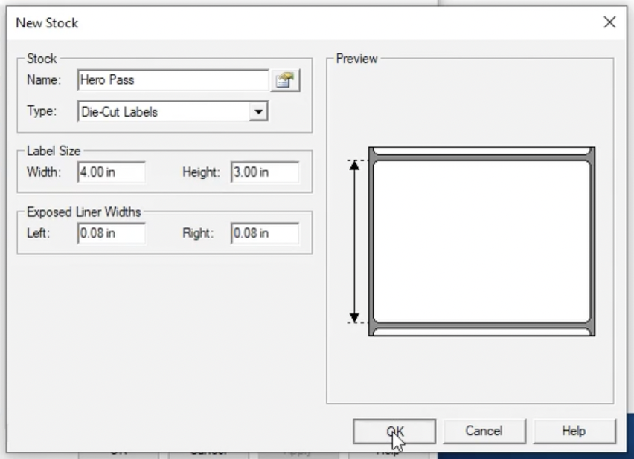Screen dimensions: 634x459
Task: Click the vertical height arrow in preview
Action: (x=355, y=241)
